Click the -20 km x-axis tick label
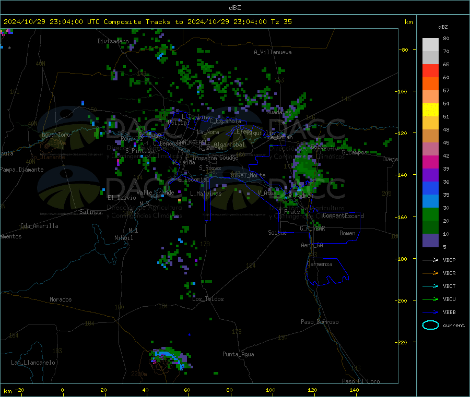The image size is (470, 397). point(19,390)
